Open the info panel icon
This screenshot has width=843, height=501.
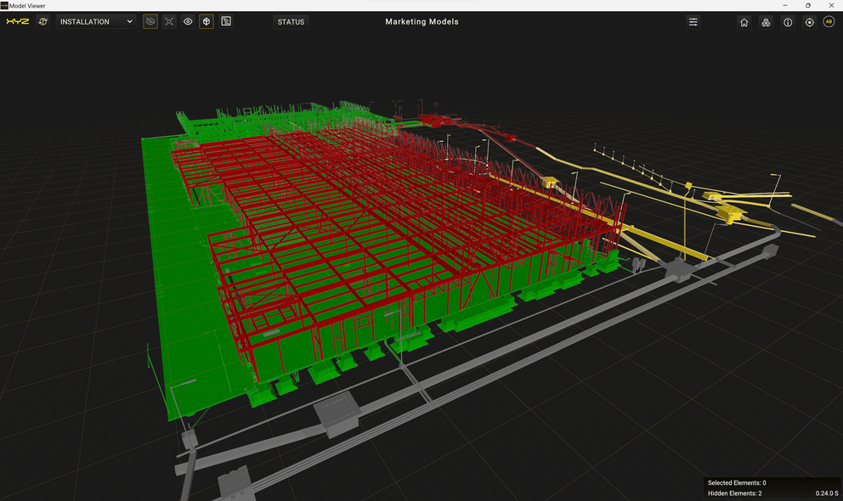coord(788,22)
